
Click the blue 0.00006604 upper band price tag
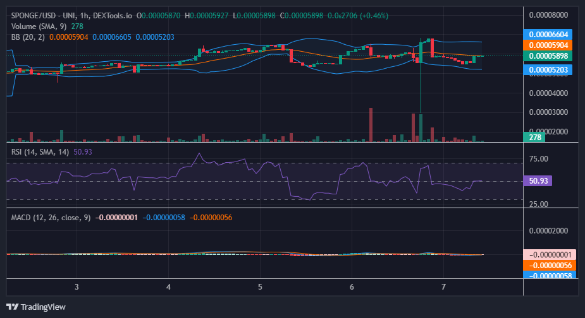pyautogui.click(x=548, y=34)
